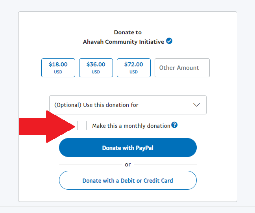Toggle the monthly donation checkbox
The image size is (255, 213).
click(82, 125)
